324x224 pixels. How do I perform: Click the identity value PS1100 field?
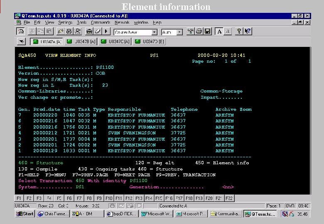(x=138, y=181)
